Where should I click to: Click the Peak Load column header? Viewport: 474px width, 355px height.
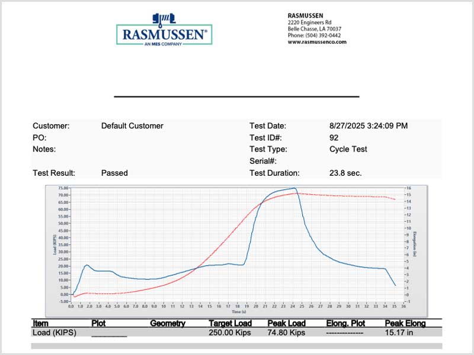point(286,323)
